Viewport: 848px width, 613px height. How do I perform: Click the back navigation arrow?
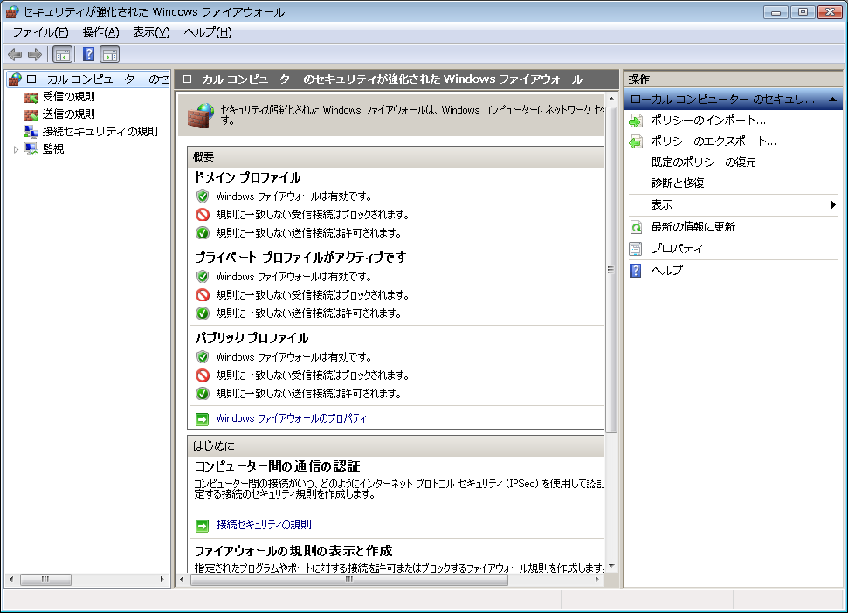[x=14, y=53]
